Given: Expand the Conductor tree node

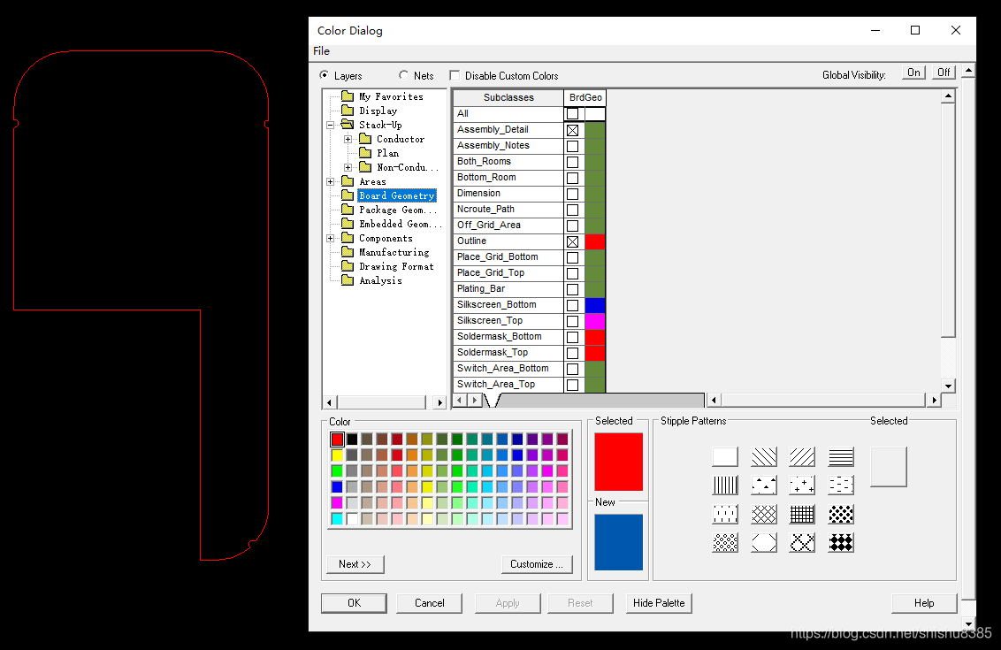Looking at the screenshot, I should [348, 139].
